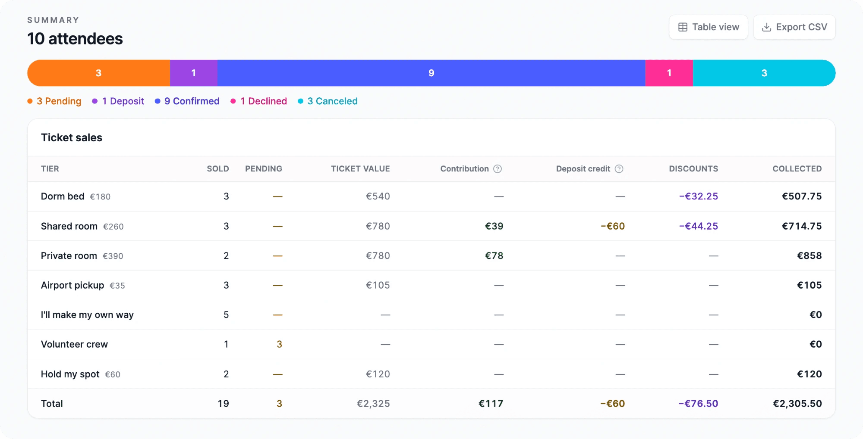Export attendees as CSV
The width and height of the screenshot is (863, 439).
coord(794,27)
